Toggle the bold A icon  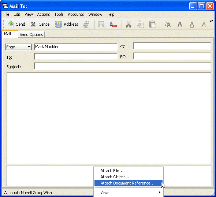[x=180, y=24]
